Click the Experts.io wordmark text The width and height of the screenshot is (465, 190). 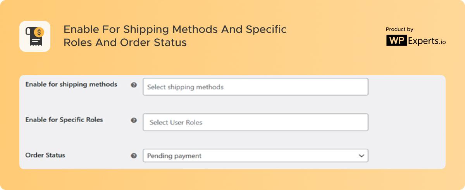pos(427,41)
